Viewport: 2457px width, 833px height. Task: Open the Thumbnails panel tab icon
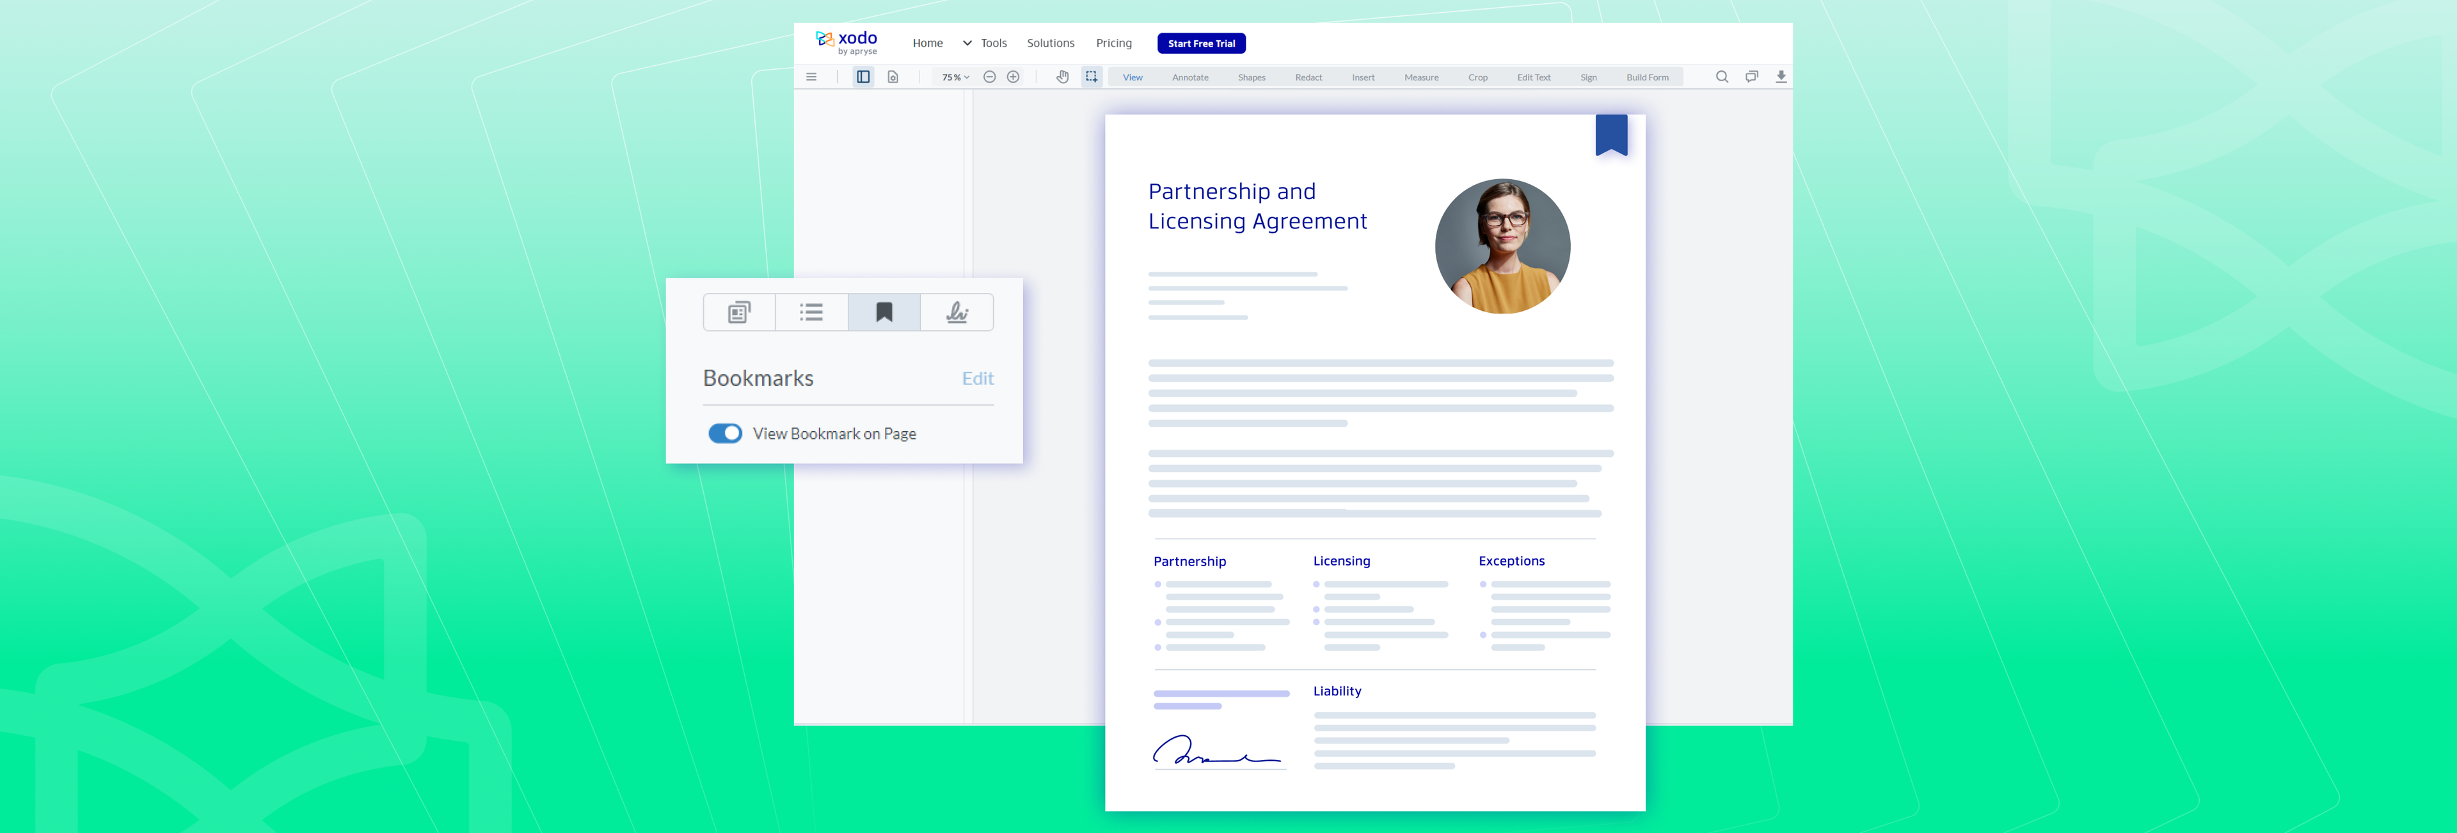pyautogui.click(x=739, y=312)
